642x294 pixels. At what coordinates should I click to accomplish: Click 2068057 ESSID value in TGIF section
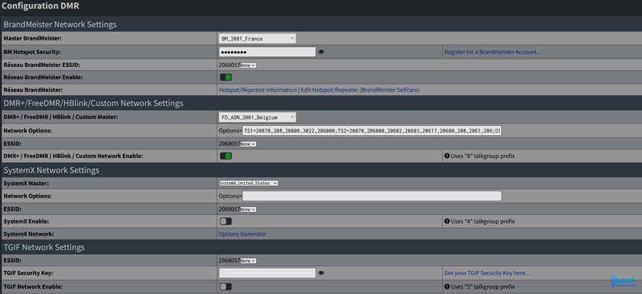pos(229,261)
